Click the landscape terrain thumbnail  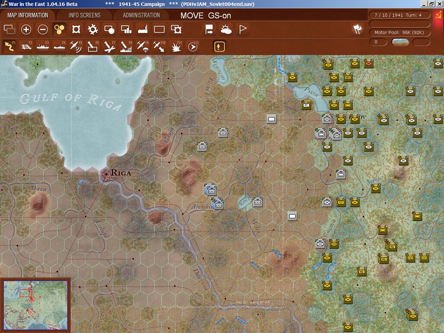point(400,42)
